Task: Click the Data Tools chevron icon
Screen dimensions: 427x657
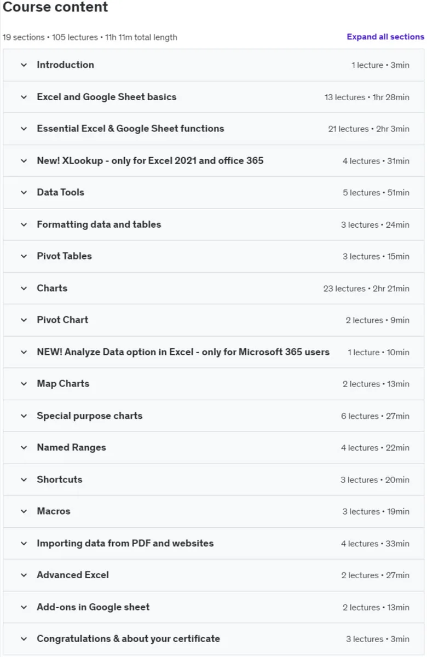Action: (x=24, y=192)
